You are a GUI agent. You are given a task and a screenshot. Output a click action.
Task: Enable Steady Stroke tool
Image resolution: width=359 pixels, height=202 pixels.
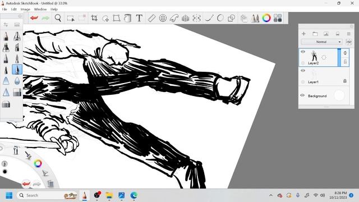click(x=209, y=18)
